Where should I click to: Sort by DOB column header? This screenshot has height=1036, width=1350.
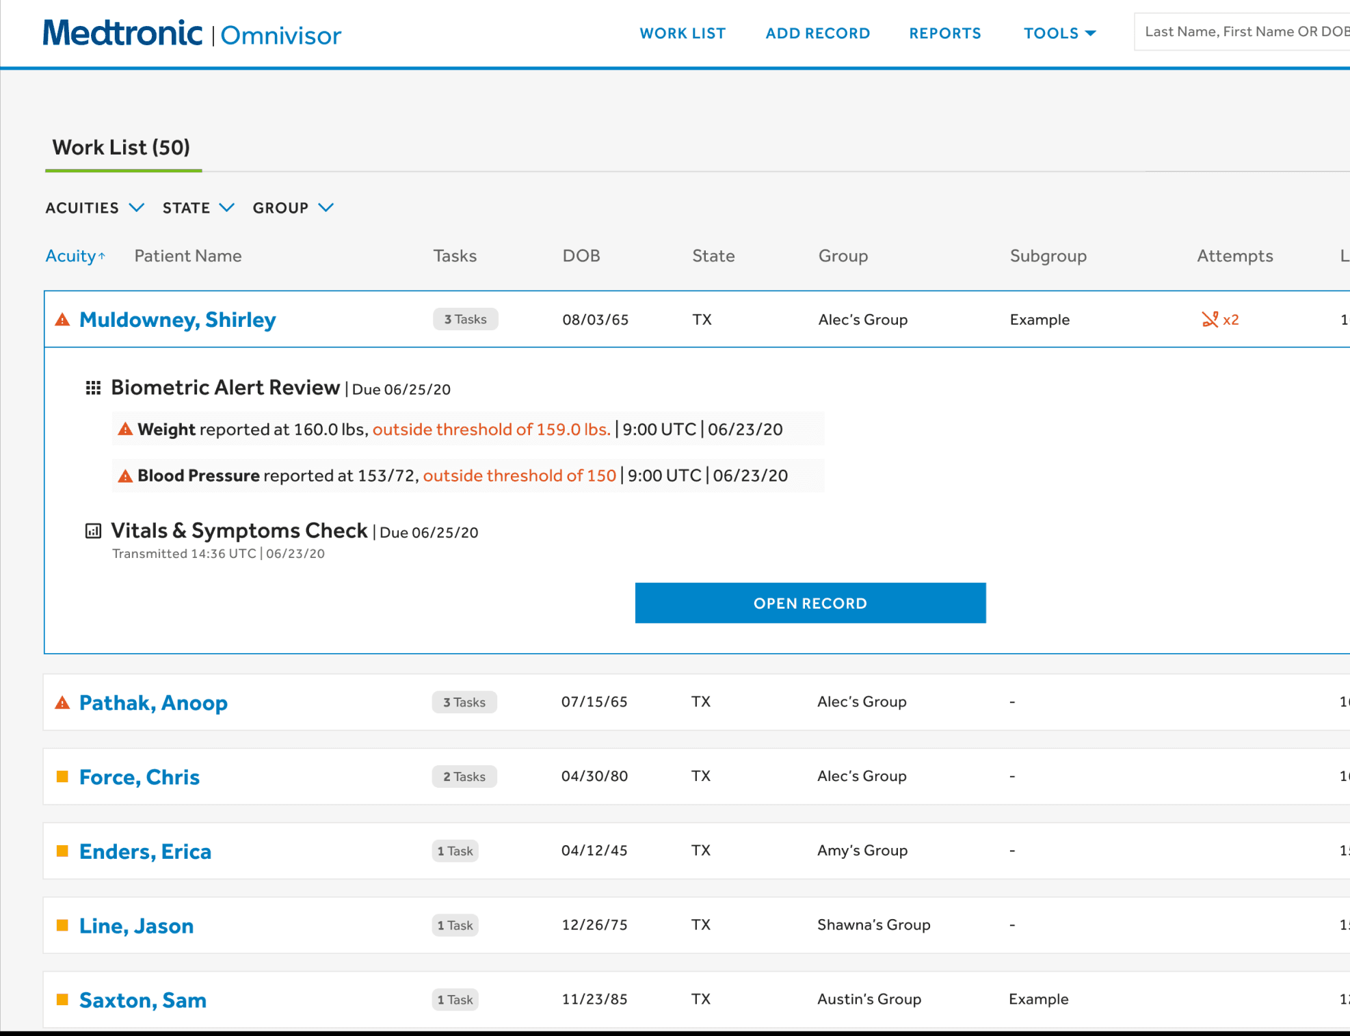pos(581,256)
